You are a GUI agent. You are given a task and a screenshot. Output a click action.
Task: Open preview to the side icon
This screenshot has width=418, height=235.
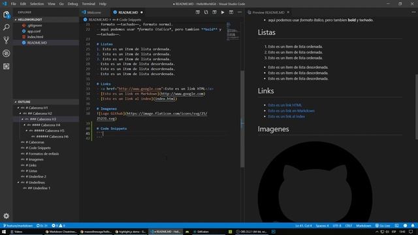(x=198, y=12)
